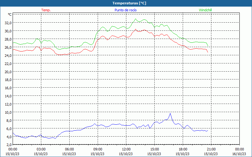Click the dew point spike near 16:40
The image size is (252, 157).
(170, 113)
